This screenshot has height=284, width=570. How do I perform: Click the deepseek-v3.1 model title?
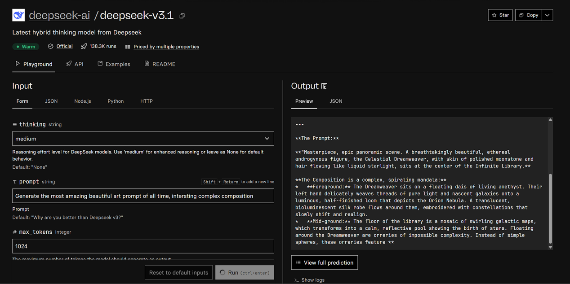pos(137,15)
